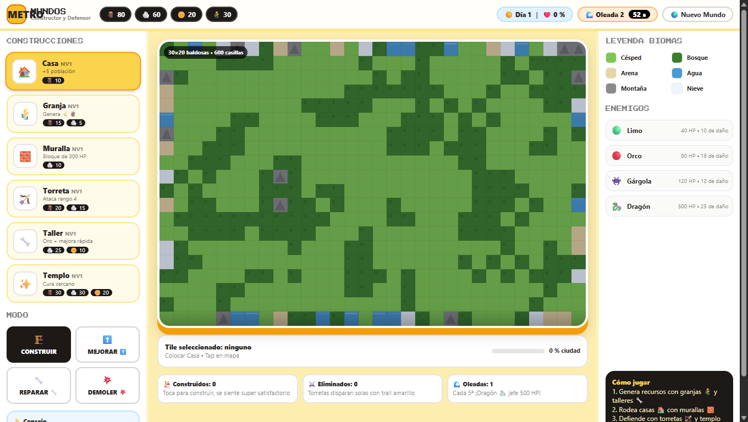The height and width of the screenshot is (422, 748).
Task: Click the wood resource counter showing 80
Action: 116,15
